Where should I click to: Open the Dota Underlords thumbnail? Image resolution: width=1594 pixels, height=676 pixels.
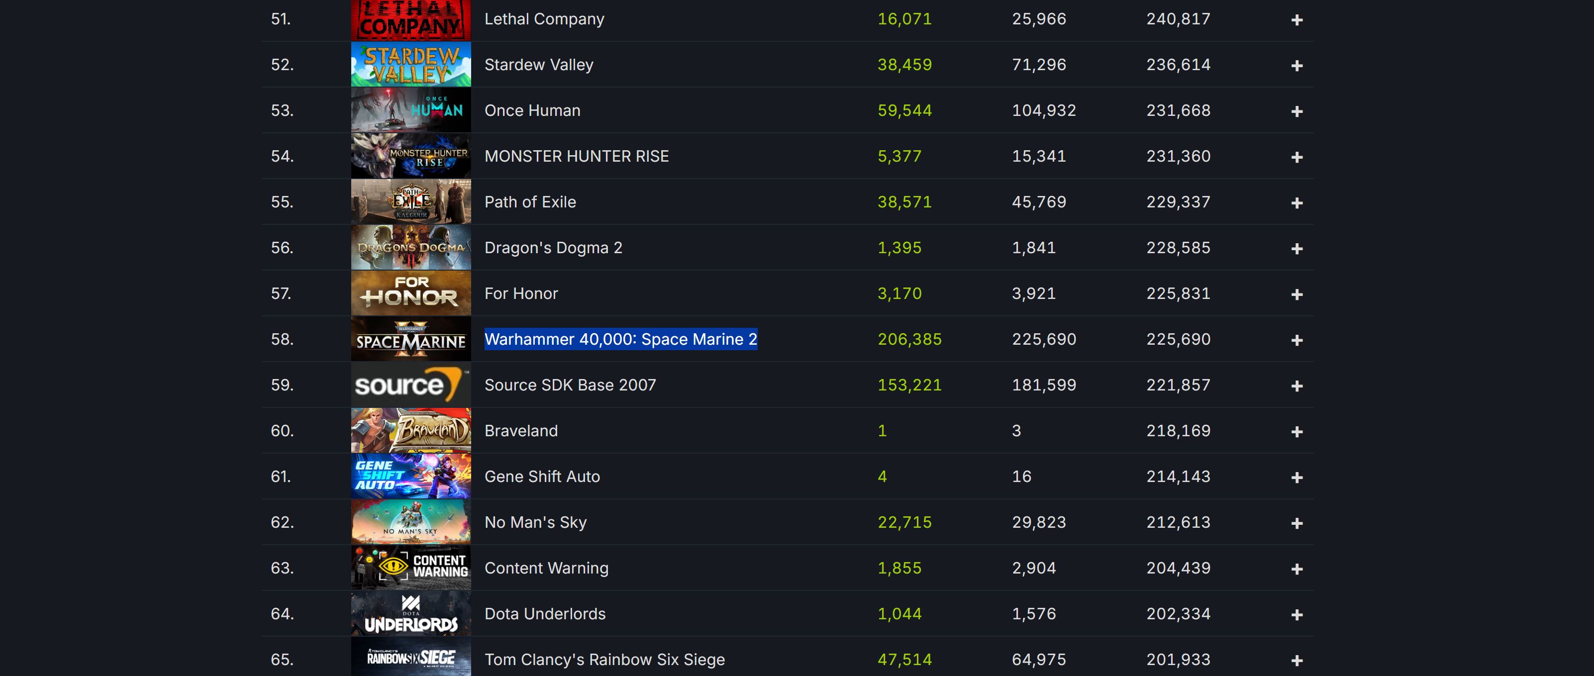[411, 613]
